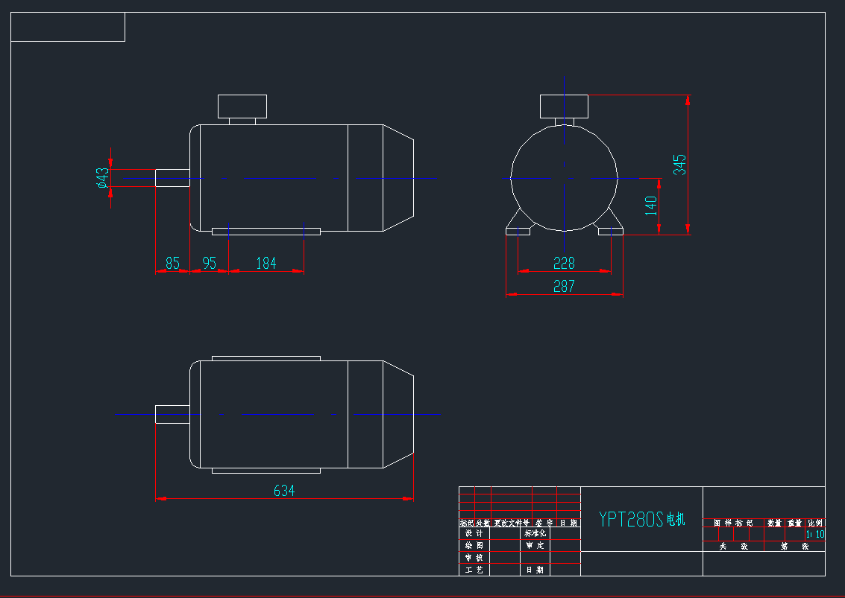Click the 287 foot width dimension
The height and width of the screenshot is (598, 845).
coord(564,286)
